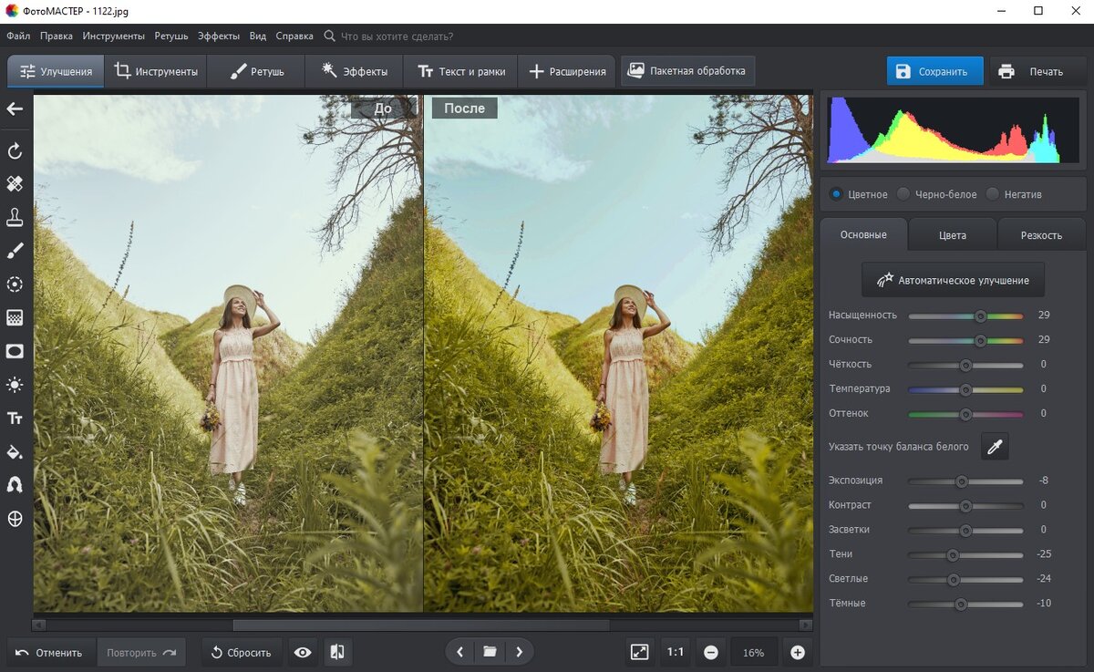The width and height of the screenshot is (1094, 672).
Task: Click the white balance eyedropper icon
Action: click(995, 447)
